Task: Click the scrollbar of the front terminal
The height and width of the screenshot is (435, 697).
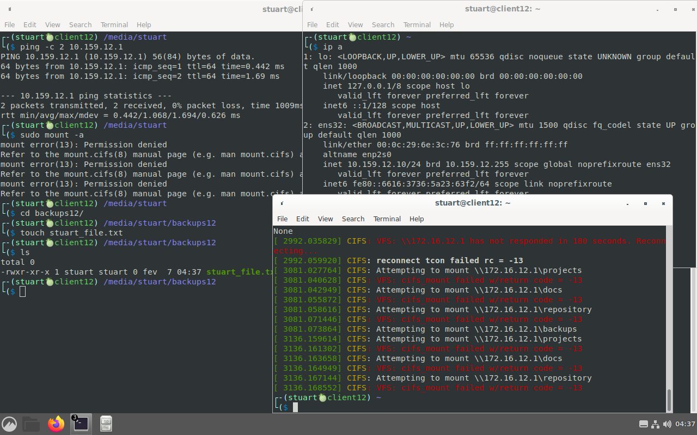Action: pos(669,400)
